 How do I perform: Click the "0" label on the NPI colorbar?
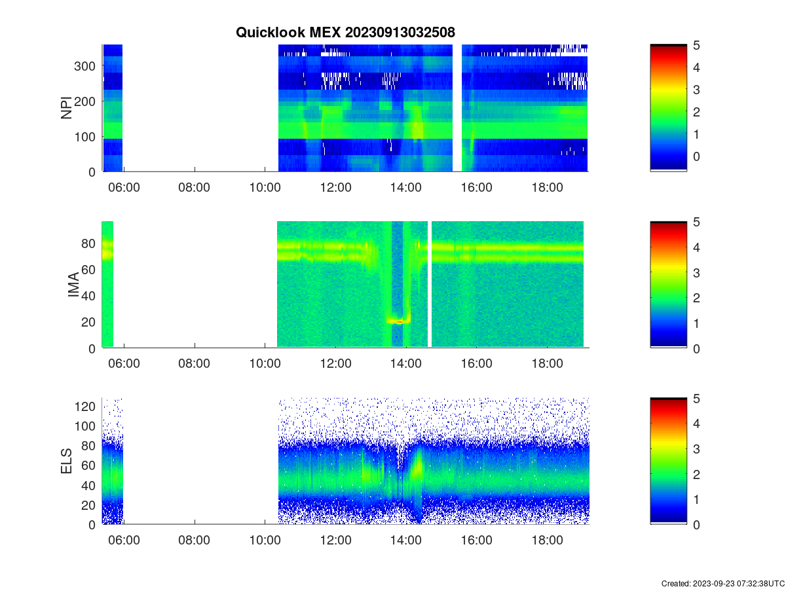coord(697,156)
